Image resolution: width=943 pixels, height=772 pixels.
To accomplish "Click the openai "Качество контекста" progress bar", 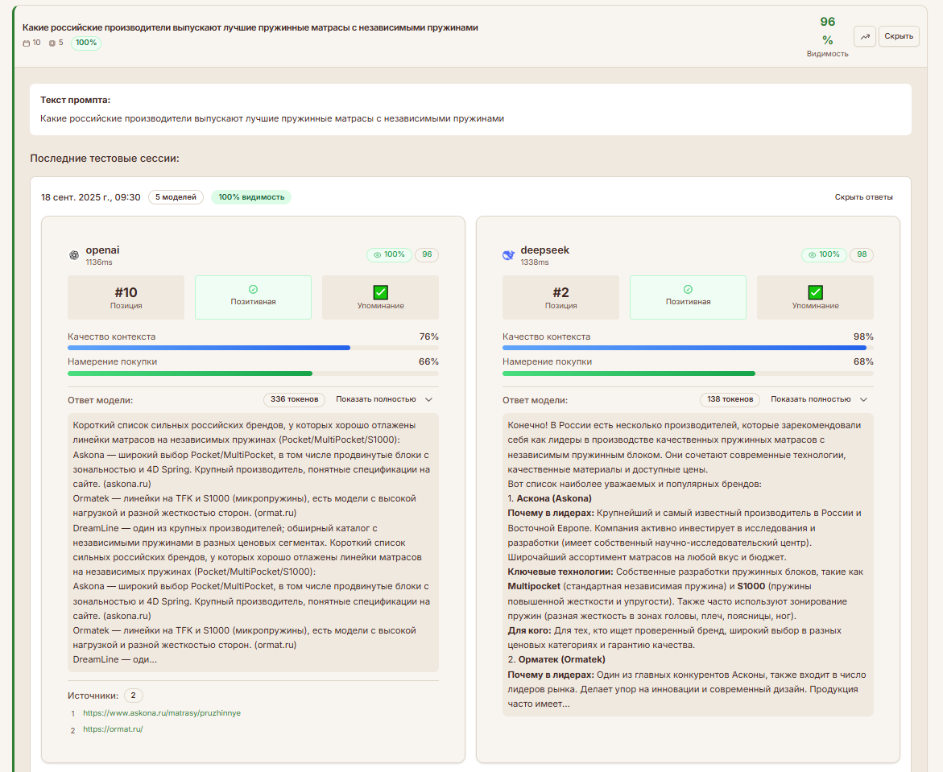I will (x=253, y=348).
